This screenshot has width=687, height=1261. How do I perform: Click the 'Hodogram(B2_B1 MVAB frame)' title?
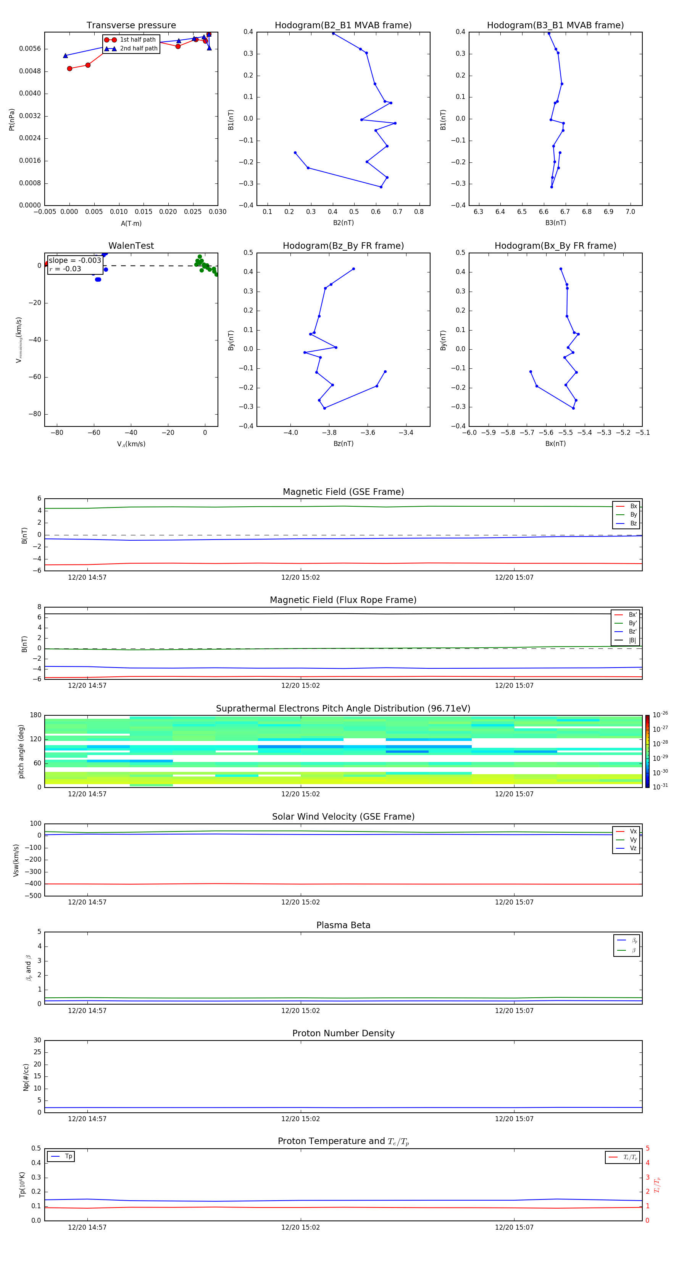point(343,26)
